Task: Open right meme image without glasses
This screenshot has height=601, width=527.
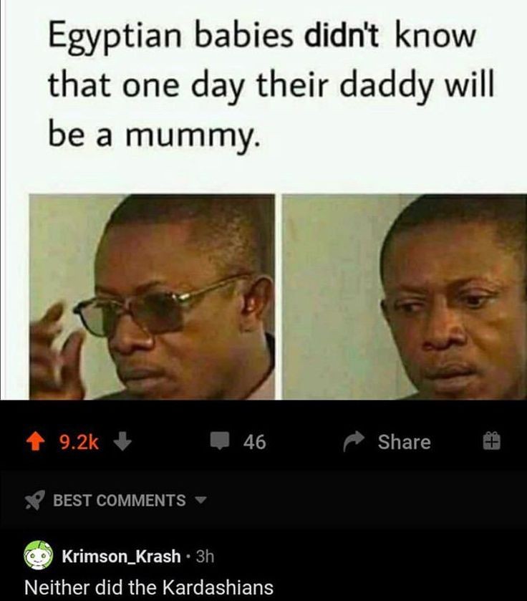Action: pos(405,297)
